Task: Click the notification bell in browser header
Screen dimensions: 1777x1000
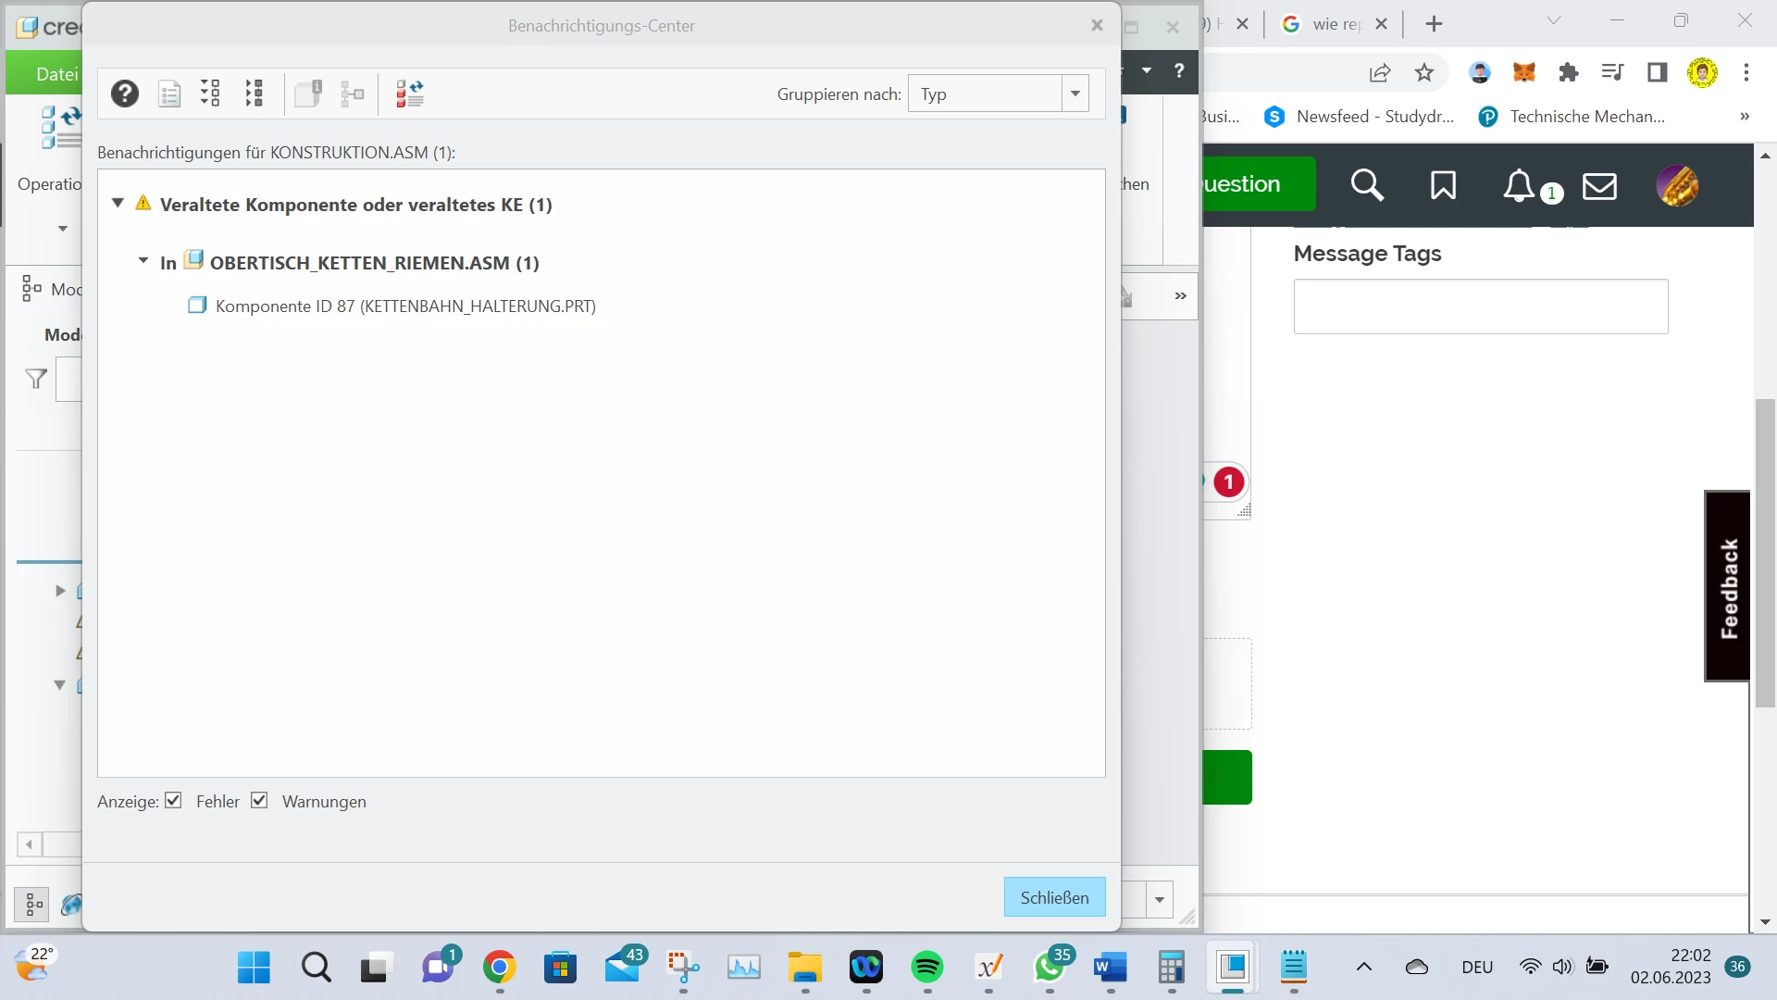Action: [1519, 185]
